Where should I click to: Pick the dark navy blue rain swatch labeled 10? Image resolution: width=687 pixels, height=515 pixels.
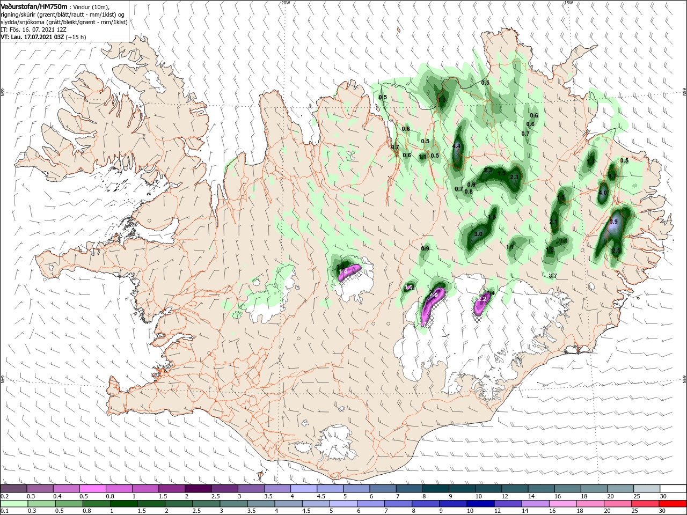479,504
